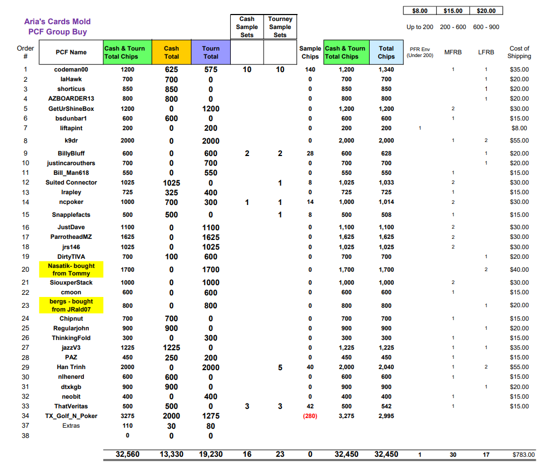Screen dimensions: 545x467
Task: Click the "Aria's Cards Mold" title text
Action: 58,22
